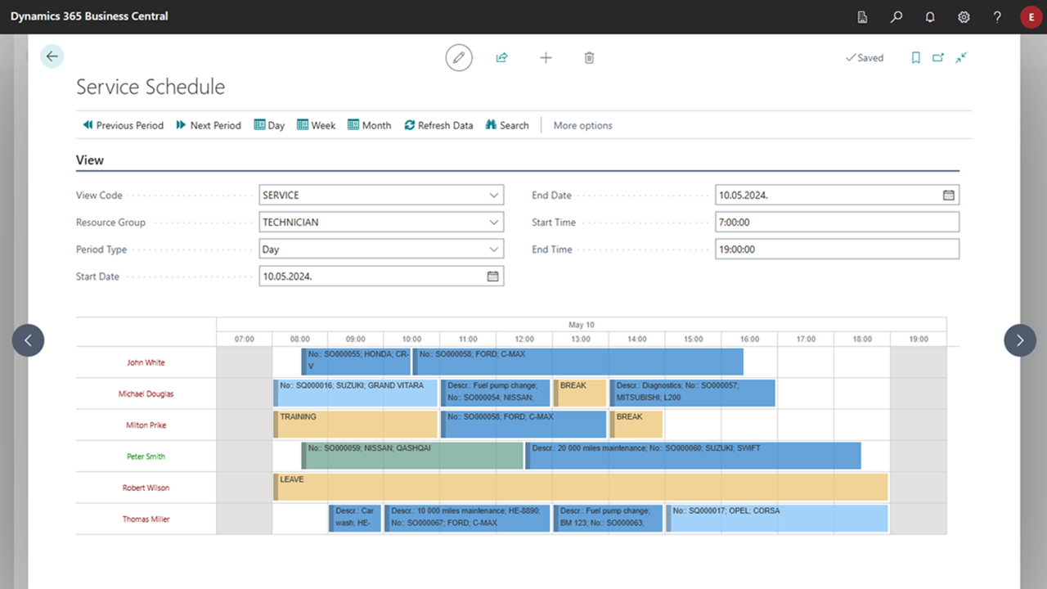Click the Start Time field
This screenshot has height=589, width=1047.
837,222
